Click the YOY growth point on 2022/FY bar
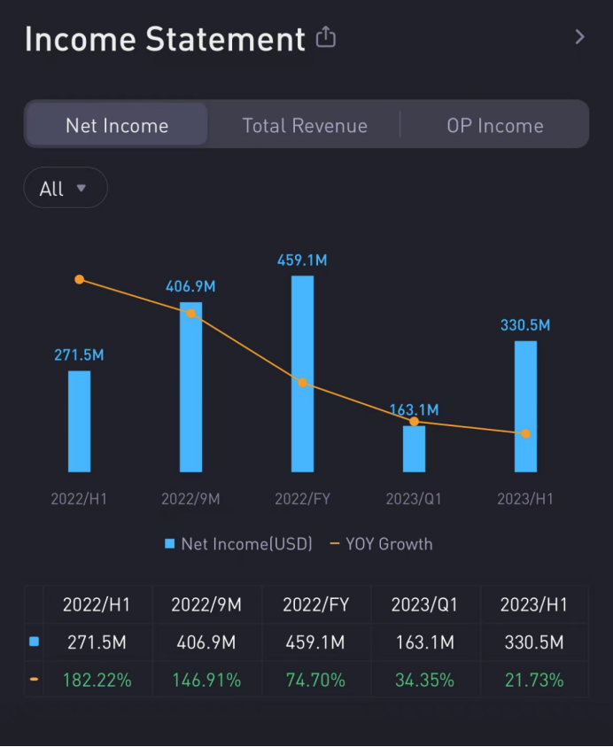Viewport: 613px width, 747px height. tap(302, 383)
